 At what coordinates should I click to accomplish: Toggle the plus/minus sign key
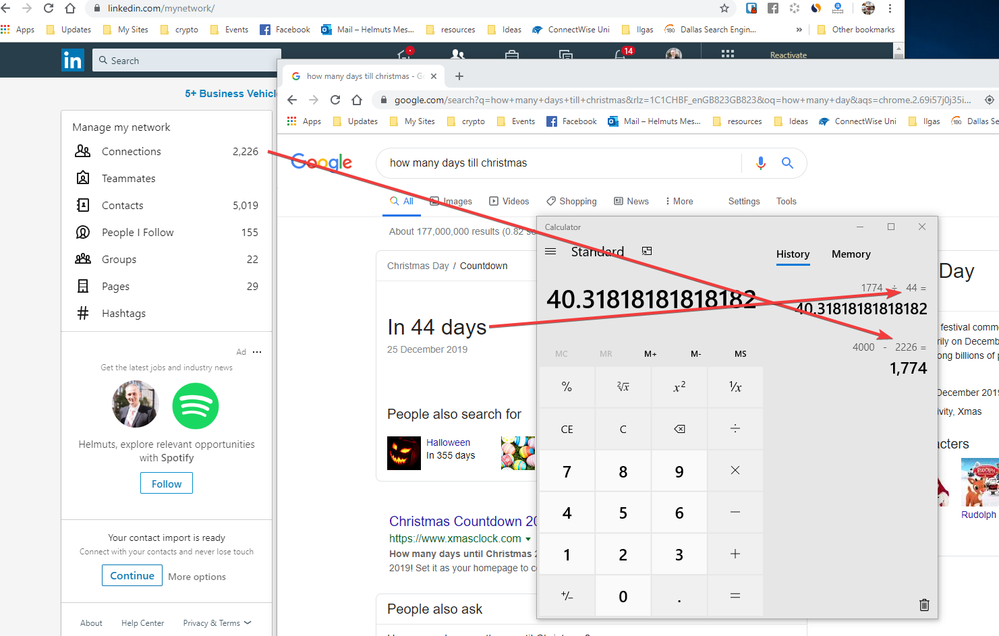[567, 596]
